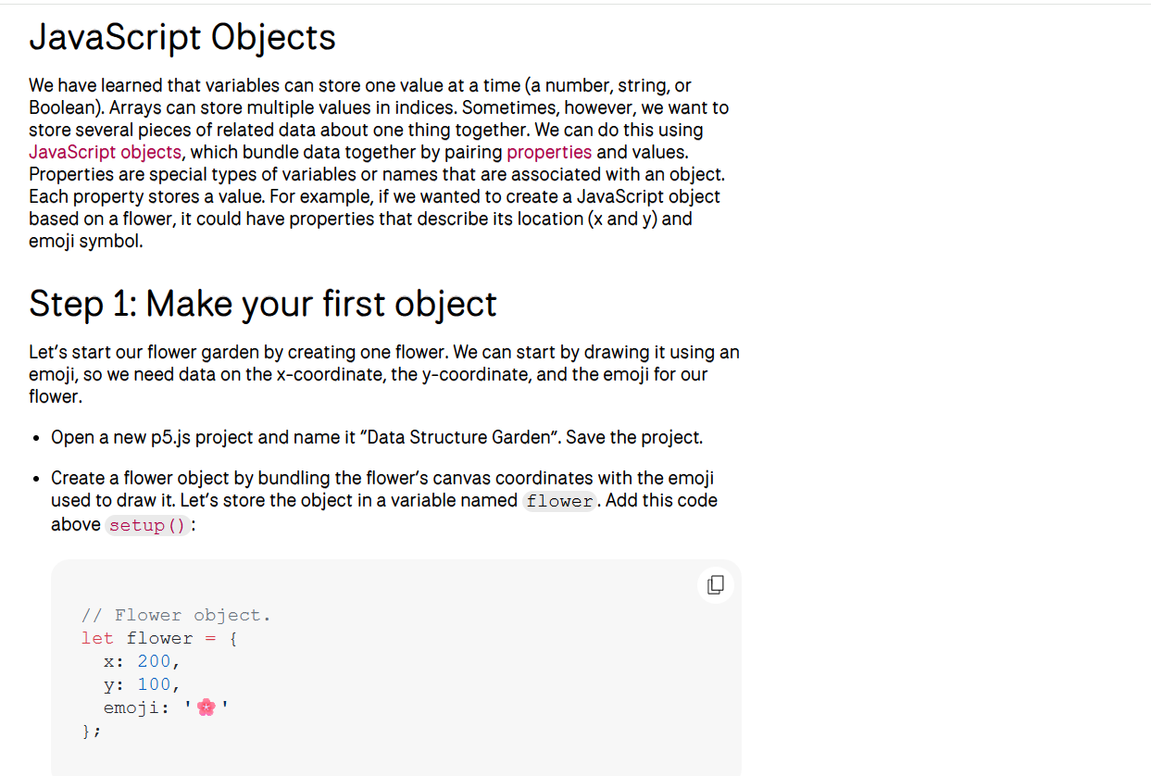Click the inline setup() code term

(148, 525)
